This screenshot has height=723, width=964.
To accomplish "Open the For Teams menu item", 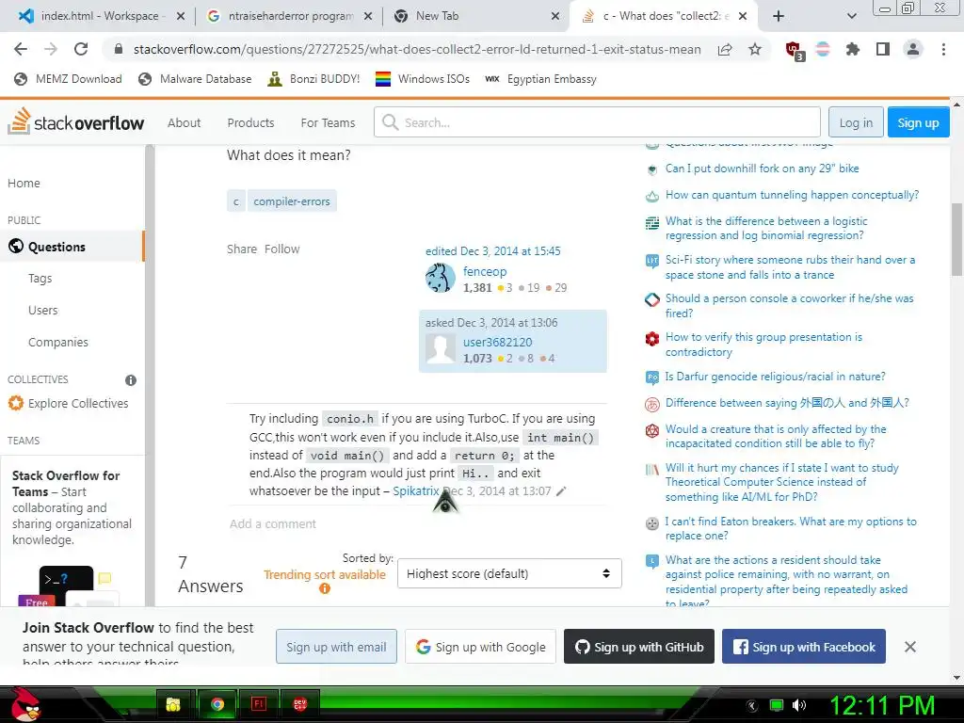I will [x=328, y=123].
